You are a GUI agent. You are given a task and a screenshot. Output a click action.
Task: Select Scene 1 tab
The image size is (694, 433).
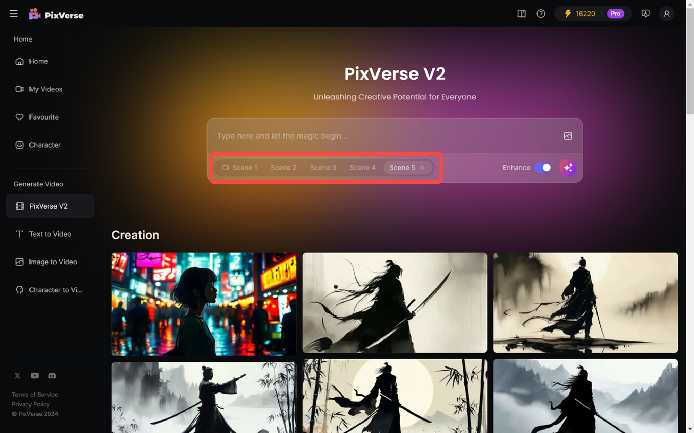point(240,168)
